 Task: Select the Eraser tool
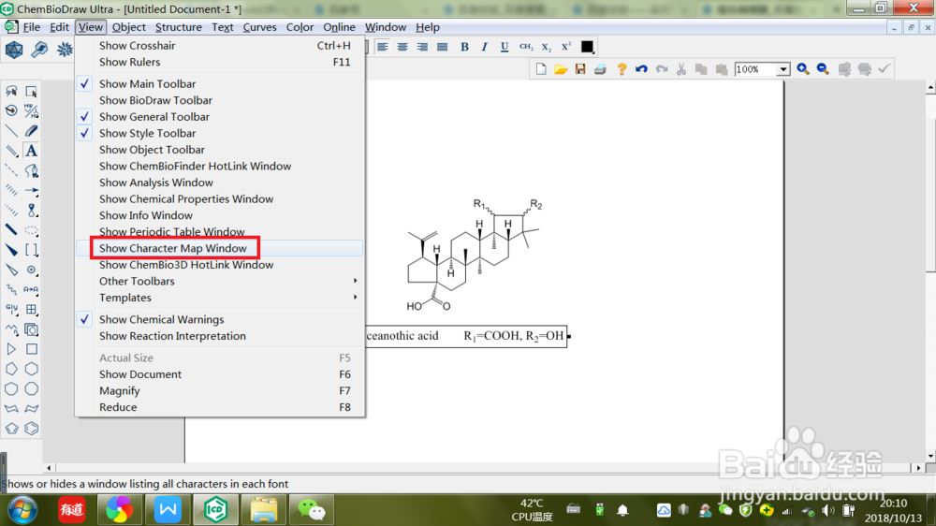click(x=31, y=131)
